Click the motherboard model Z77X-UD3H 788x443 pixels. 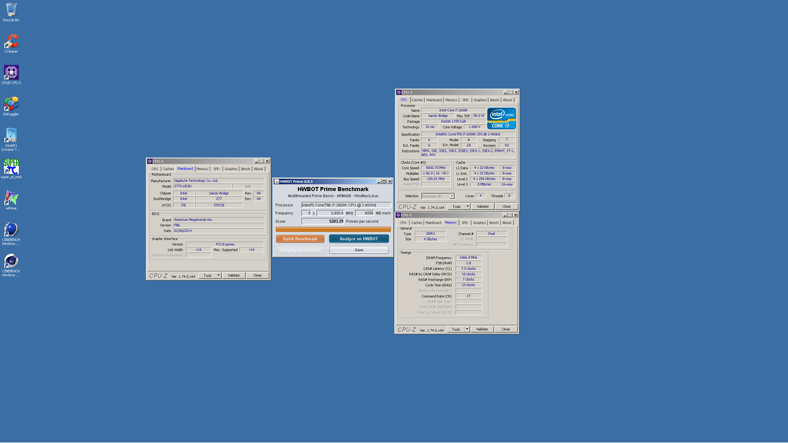(202, 186)
